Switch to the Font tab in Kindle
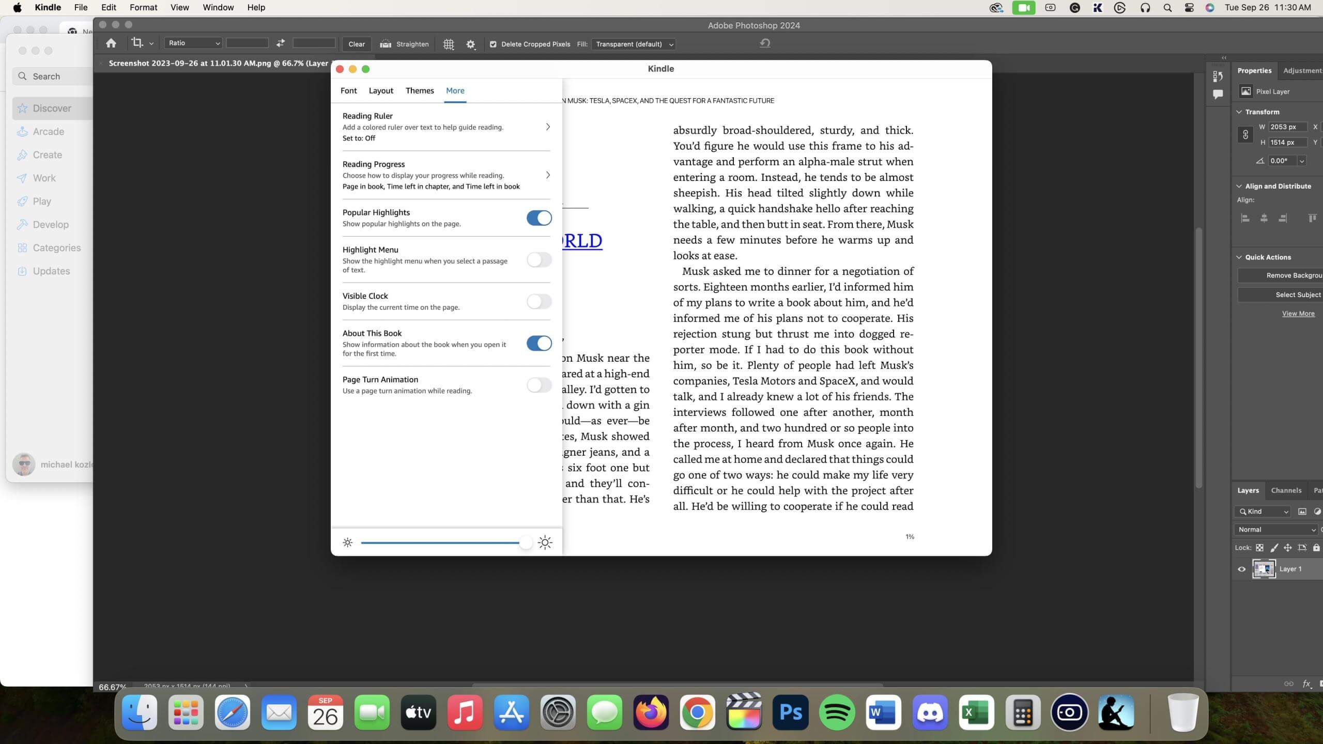1323x744 pixels. [x=348, y=90]
